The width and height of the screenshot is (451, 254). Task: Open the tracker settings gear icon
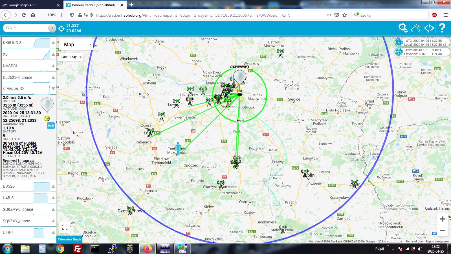(x=403, y=28)
